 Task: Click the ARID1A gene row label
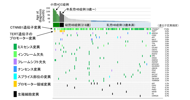pyautogui.click(x=155, y=33)
